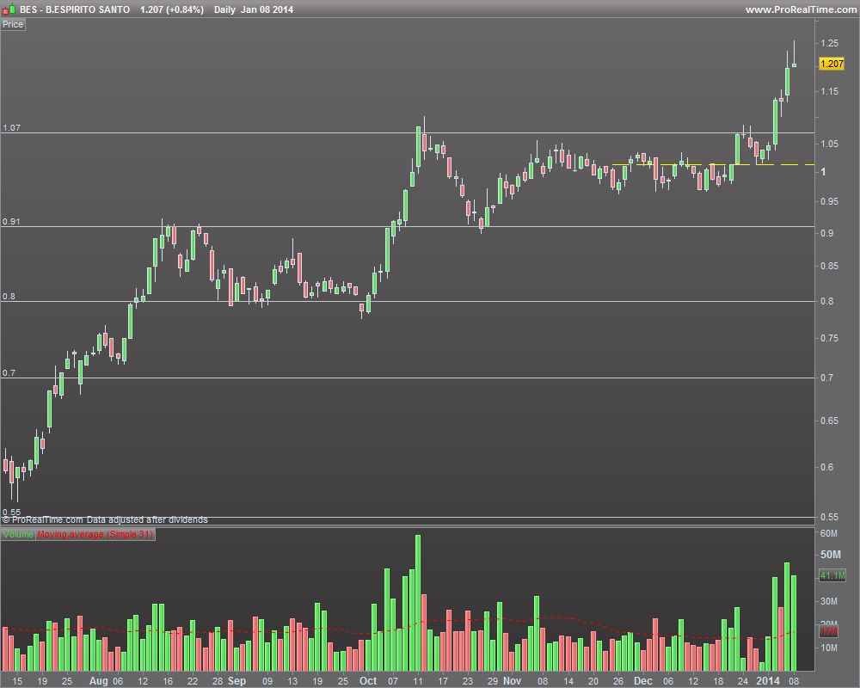Click the green 41.1M volume tag
Screen dimensions: 860x688
(x=832, y=575)
